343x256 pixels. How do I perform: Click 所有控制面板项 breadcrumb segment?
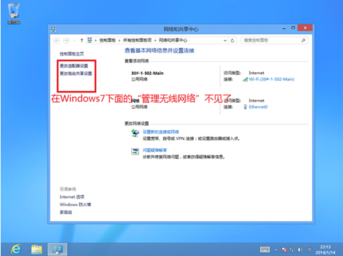click(x=137, y=40)
